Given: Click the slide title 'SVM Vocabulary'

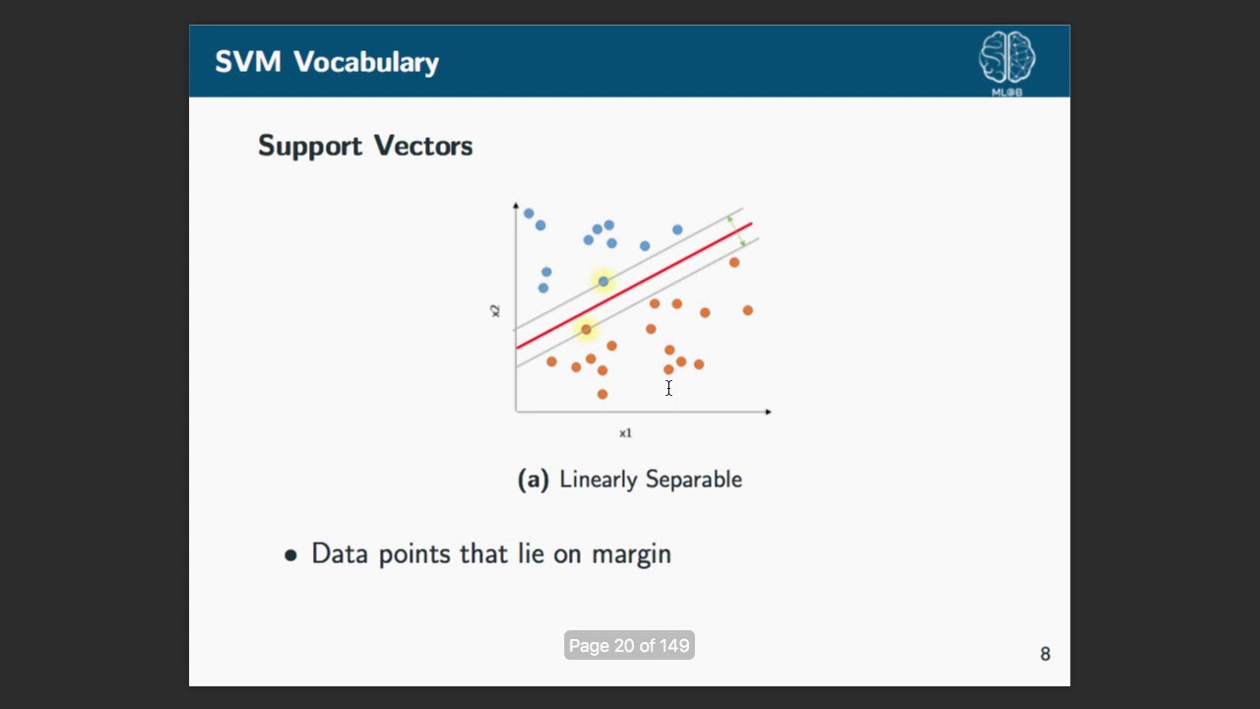Looking at the screenshot, I should point(327,62).
